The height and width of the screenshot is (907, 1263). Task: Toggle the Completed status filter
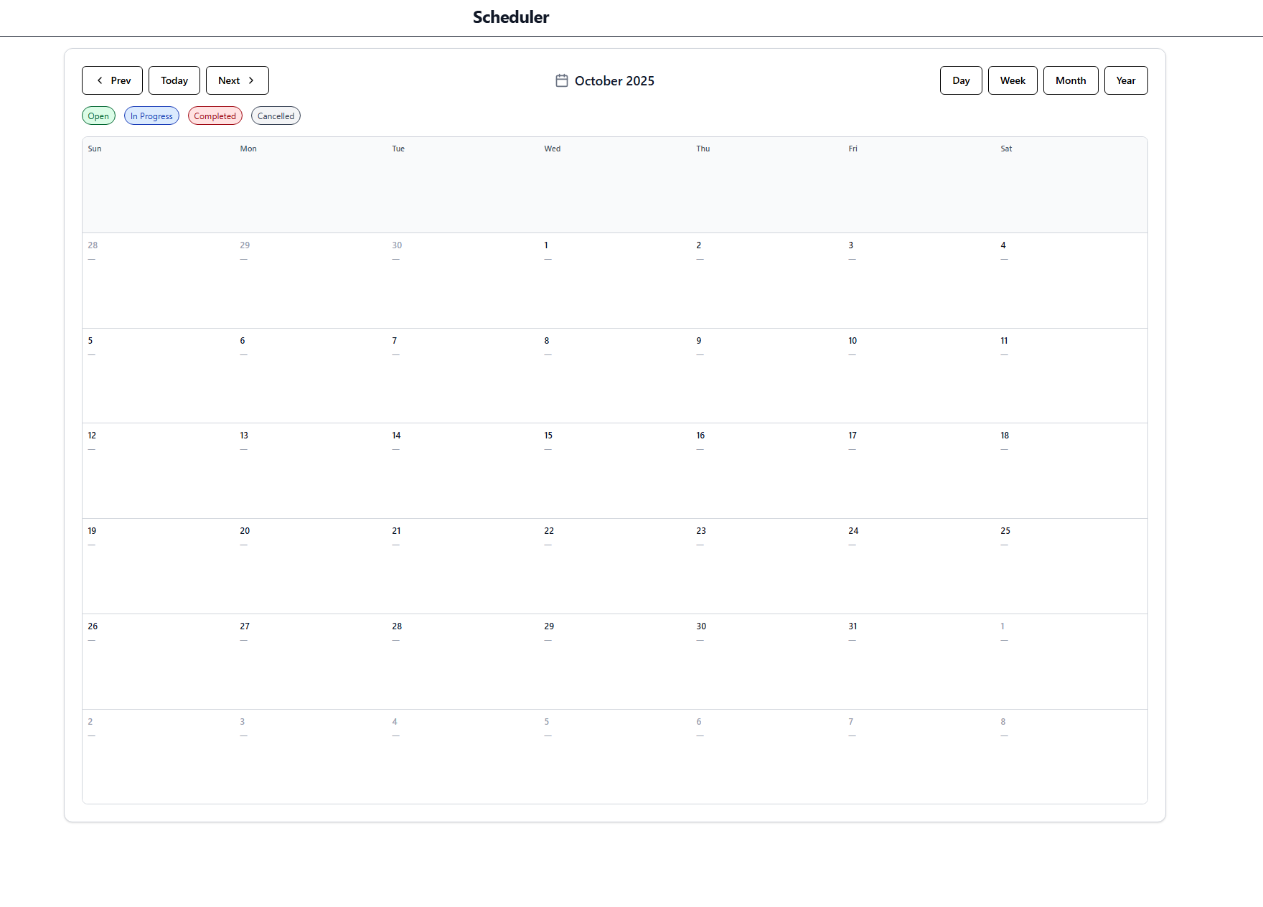click(215, 116)
